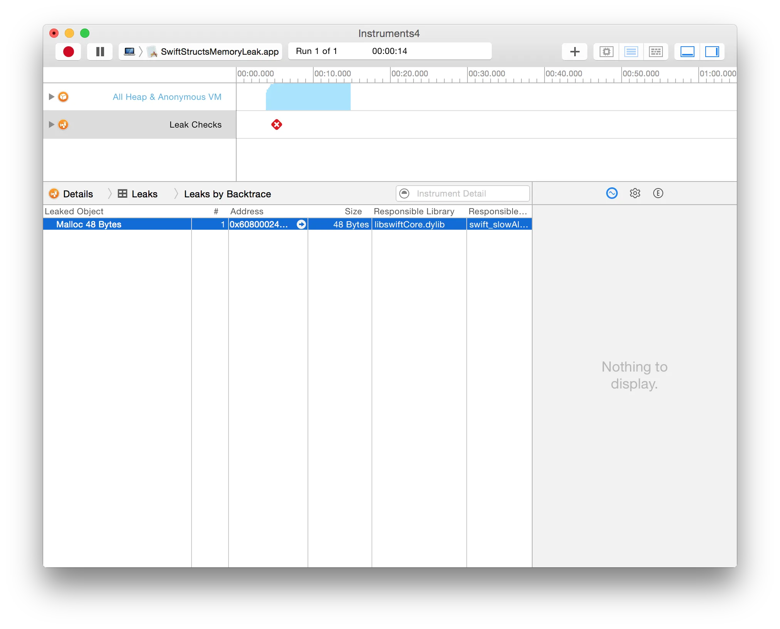Expand the Leak Checks track

coord(51,124)
